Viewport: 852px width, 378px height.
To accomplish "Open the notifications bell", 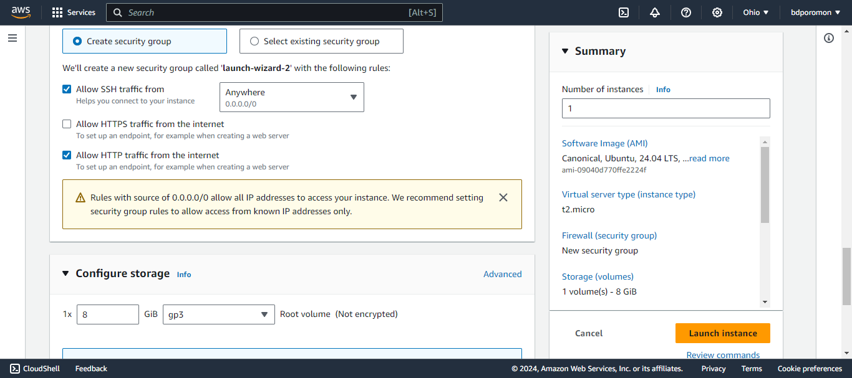I will coord(655,12).
